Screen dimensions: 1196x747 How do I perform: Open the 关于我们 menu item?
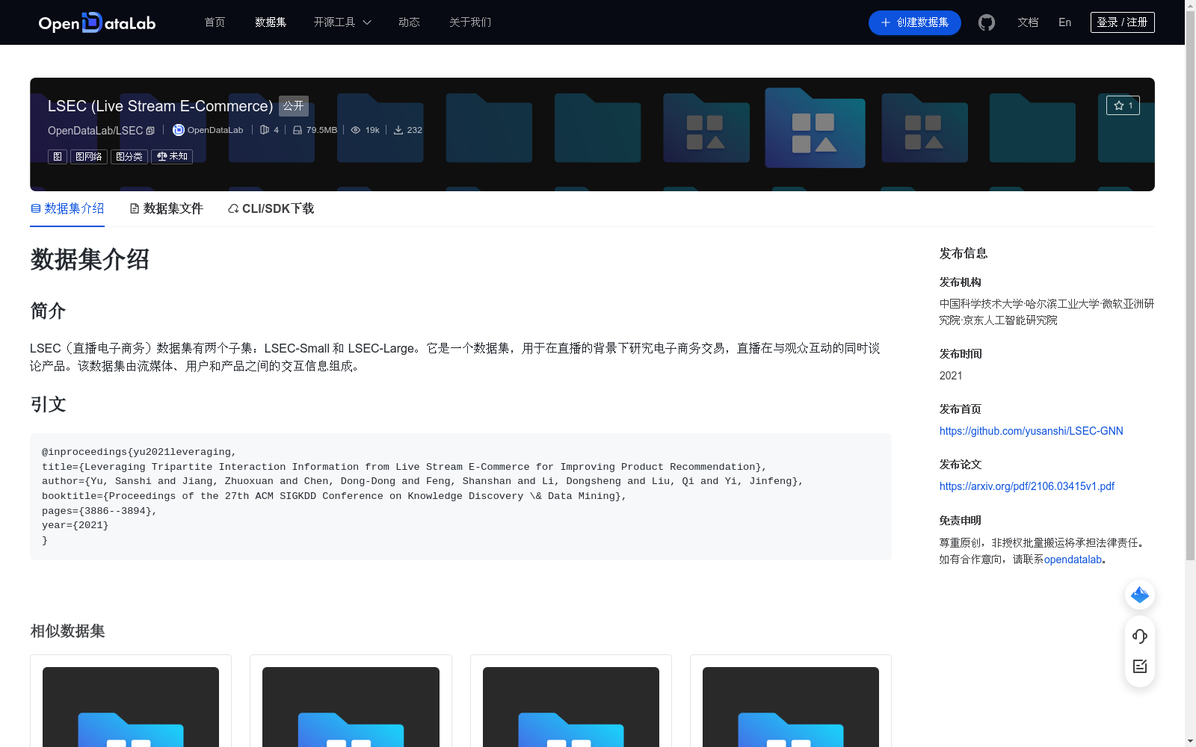coord(469,22)
